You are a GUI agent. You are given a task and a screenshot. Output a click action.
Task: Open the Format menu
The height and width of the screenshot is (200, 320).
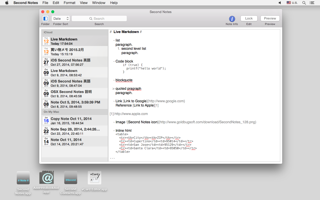69,3
